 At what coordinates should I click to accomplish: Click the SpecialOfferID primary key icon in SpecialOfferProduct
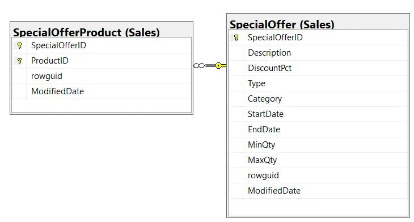[19, 45]
